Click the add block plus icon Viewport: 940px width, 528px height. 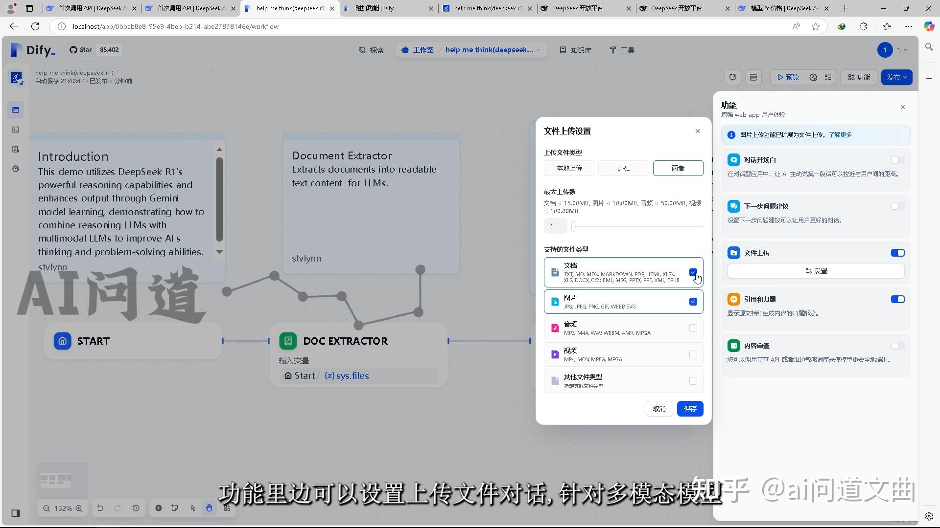pyautogui.click(x=159, y=508)
